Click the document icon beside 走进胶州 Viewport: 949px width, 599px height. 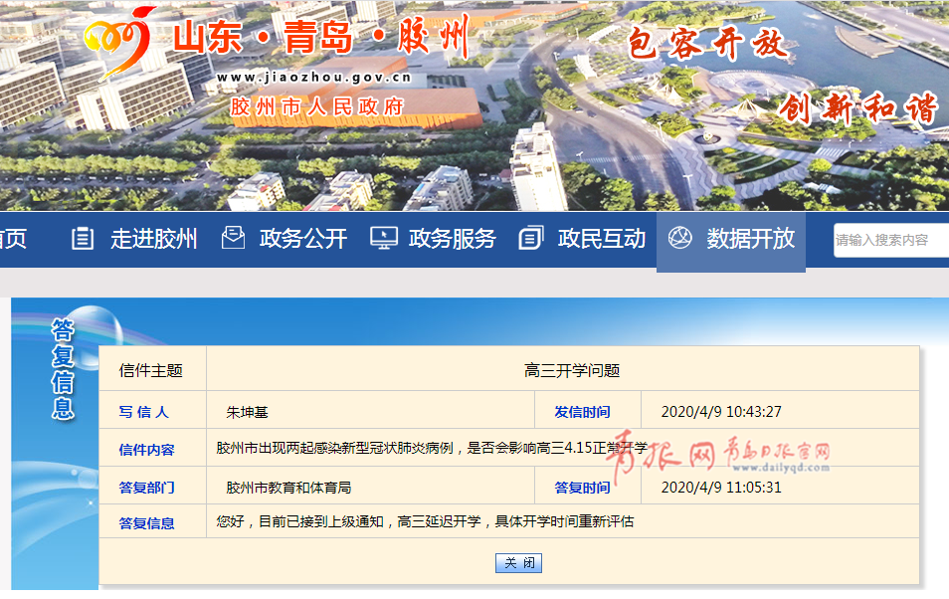pyautogui.click(x=83, y=239)
